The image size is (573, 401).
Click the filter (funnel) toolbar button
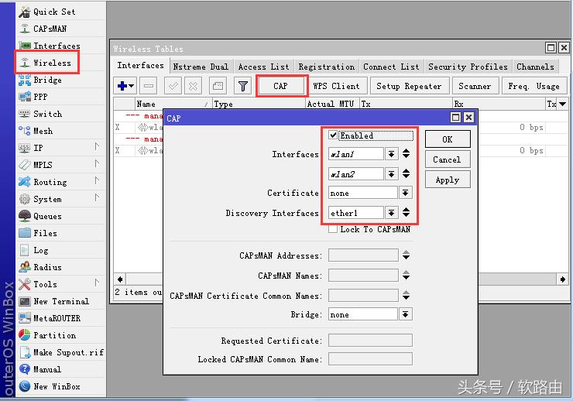point(243,86)
